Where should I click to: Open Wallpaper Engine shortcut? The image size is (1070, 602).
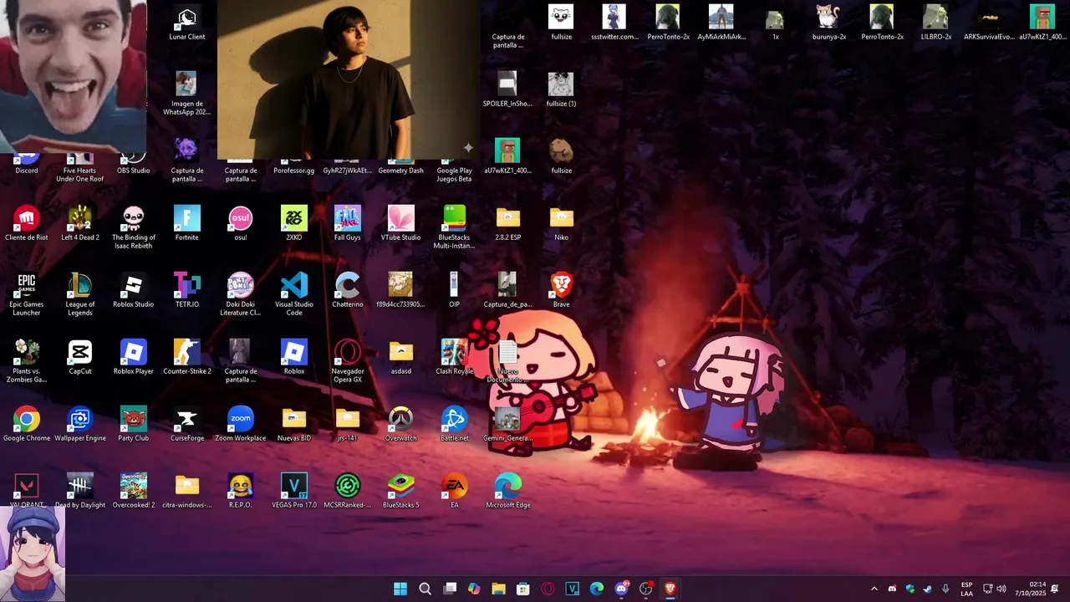[x=80, y=425]
